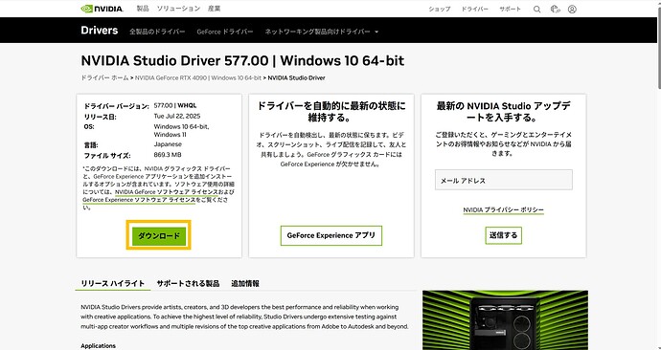This screenshot has height=350, width=661.
Task: Open the region globe icon
Action: coord(555,9)
